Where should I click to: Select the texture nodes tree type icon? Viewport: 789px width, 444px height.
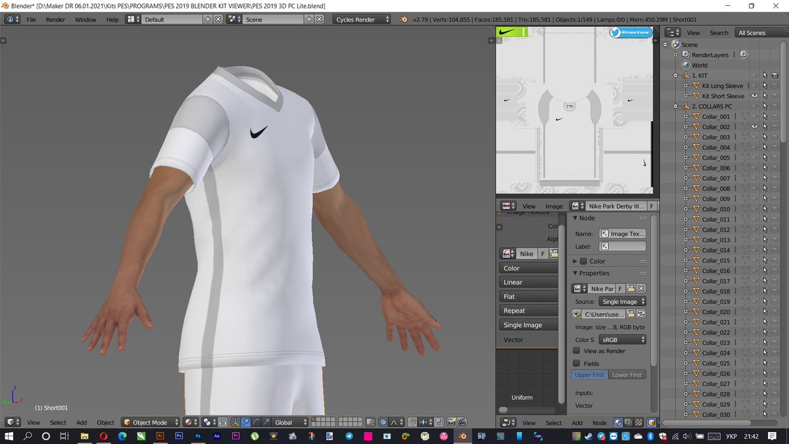(638, 422)
